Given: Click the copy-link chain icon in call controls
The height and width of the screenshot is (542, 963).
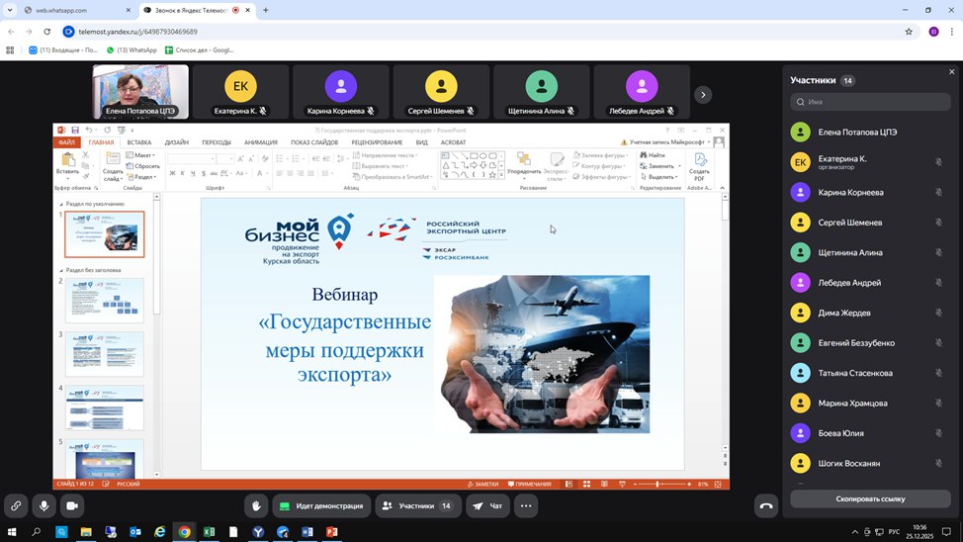Looking at the screenshot, I should pyautogui.click(x=16, y=505).
